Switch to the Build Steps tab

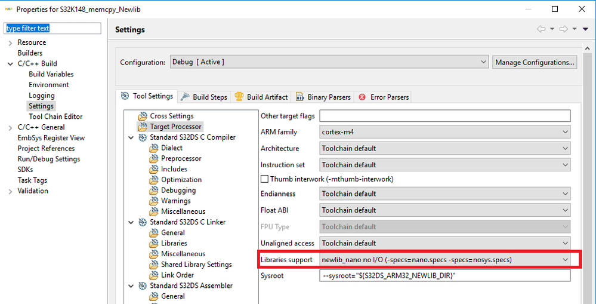click(203, 97)
